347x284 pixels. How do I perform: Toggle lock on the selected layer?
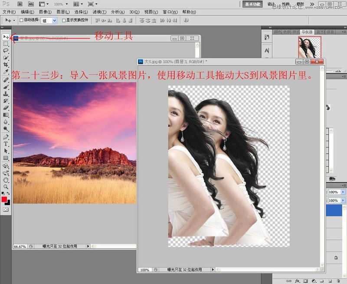pos(336,257)
